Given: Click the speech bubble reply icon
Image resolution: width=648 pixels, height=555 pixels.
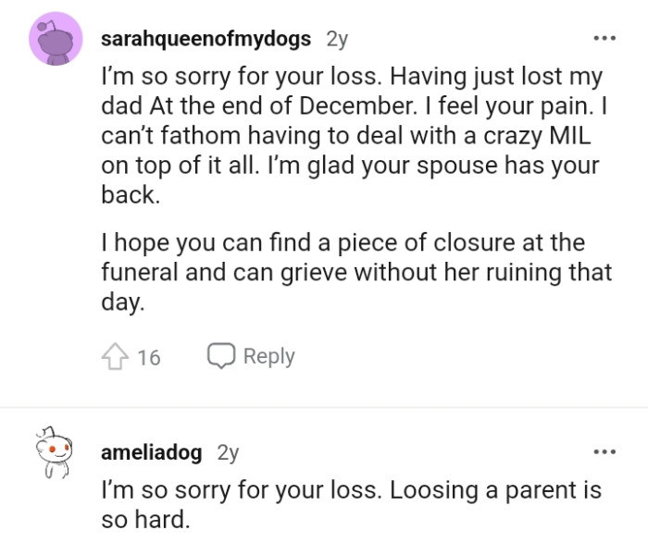Looking at the screenshot, I should (220, 356).
